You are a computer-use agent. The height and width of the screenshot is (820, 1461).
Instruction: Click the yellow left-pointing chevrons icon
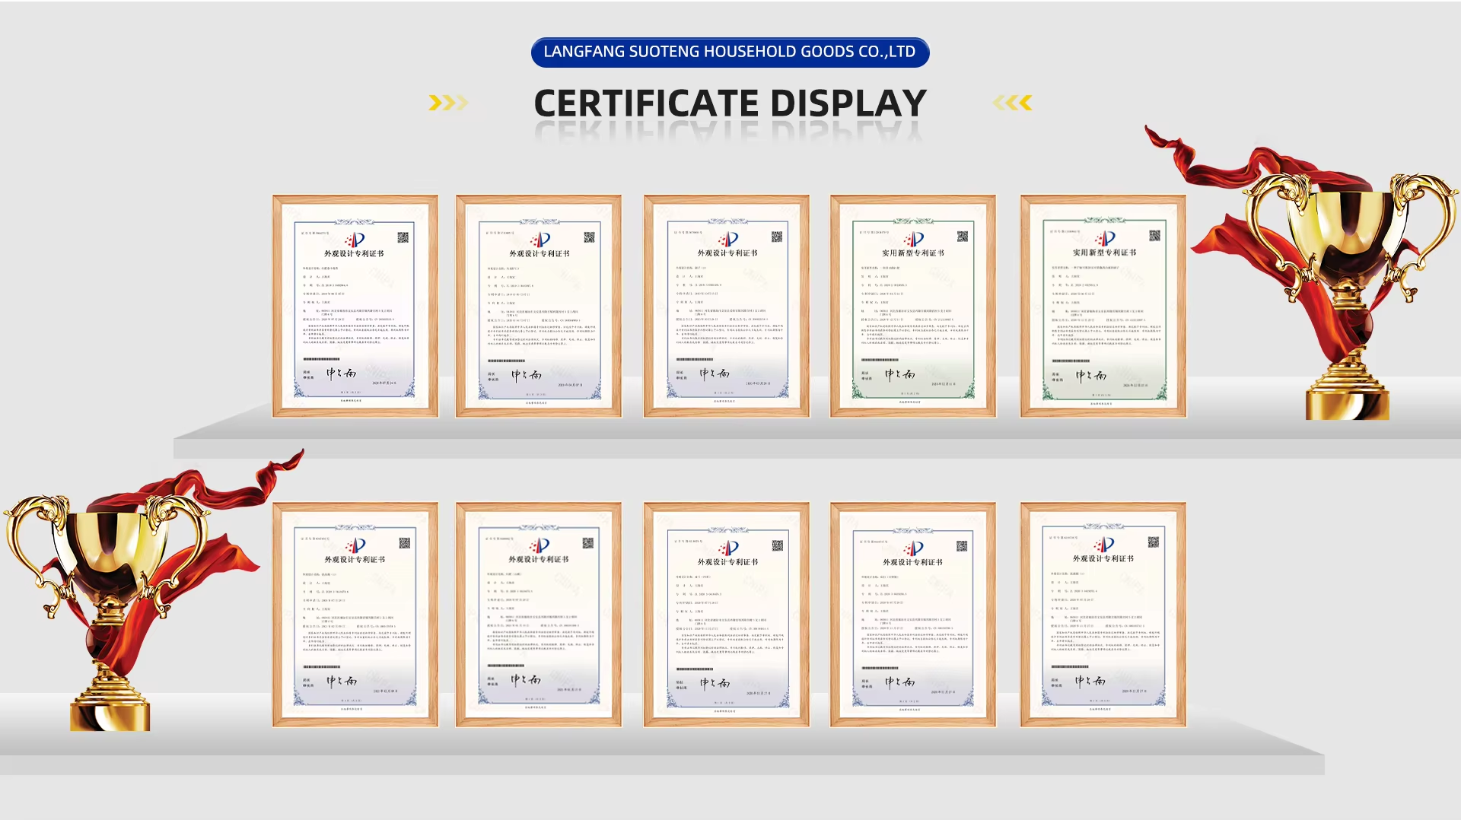coord(1012,103)
